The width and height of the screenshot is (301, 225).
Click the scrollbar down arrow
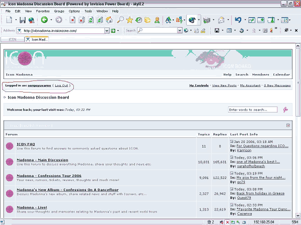click(297, 215)
